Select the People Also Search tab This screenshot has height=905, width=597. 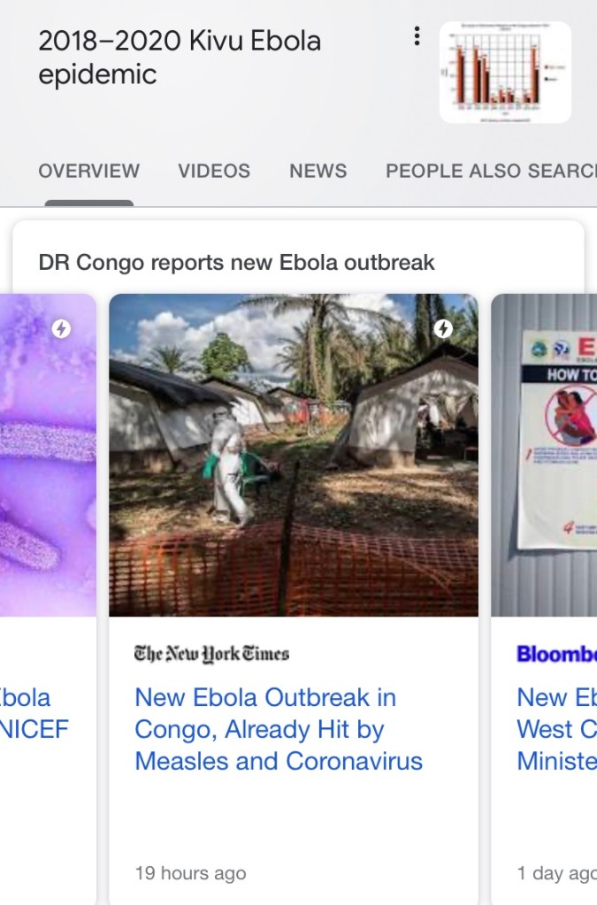pyautogui.click(x=490, y=171)
